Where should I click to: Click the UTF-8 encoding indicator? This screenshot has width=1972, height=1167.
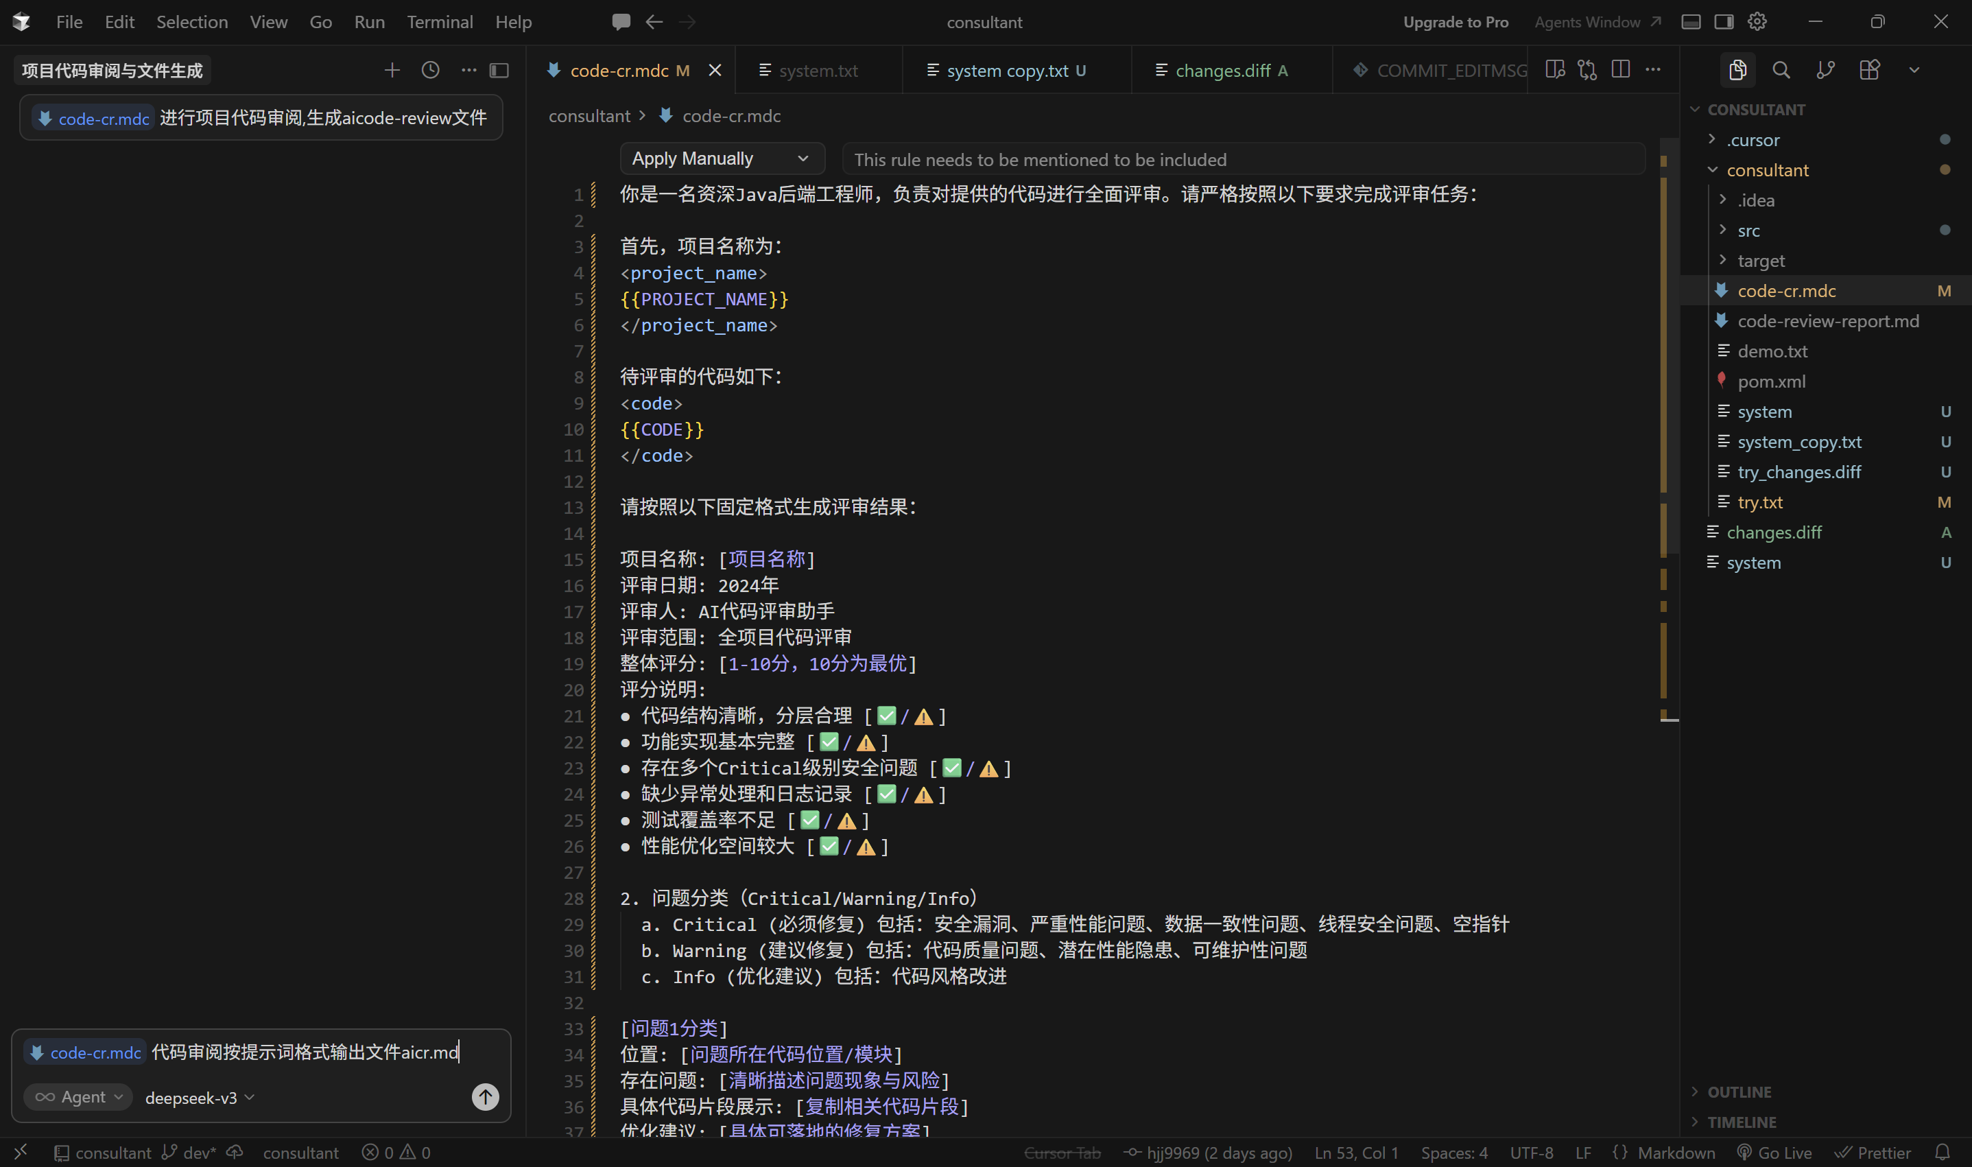(x=1530, y=1152)
